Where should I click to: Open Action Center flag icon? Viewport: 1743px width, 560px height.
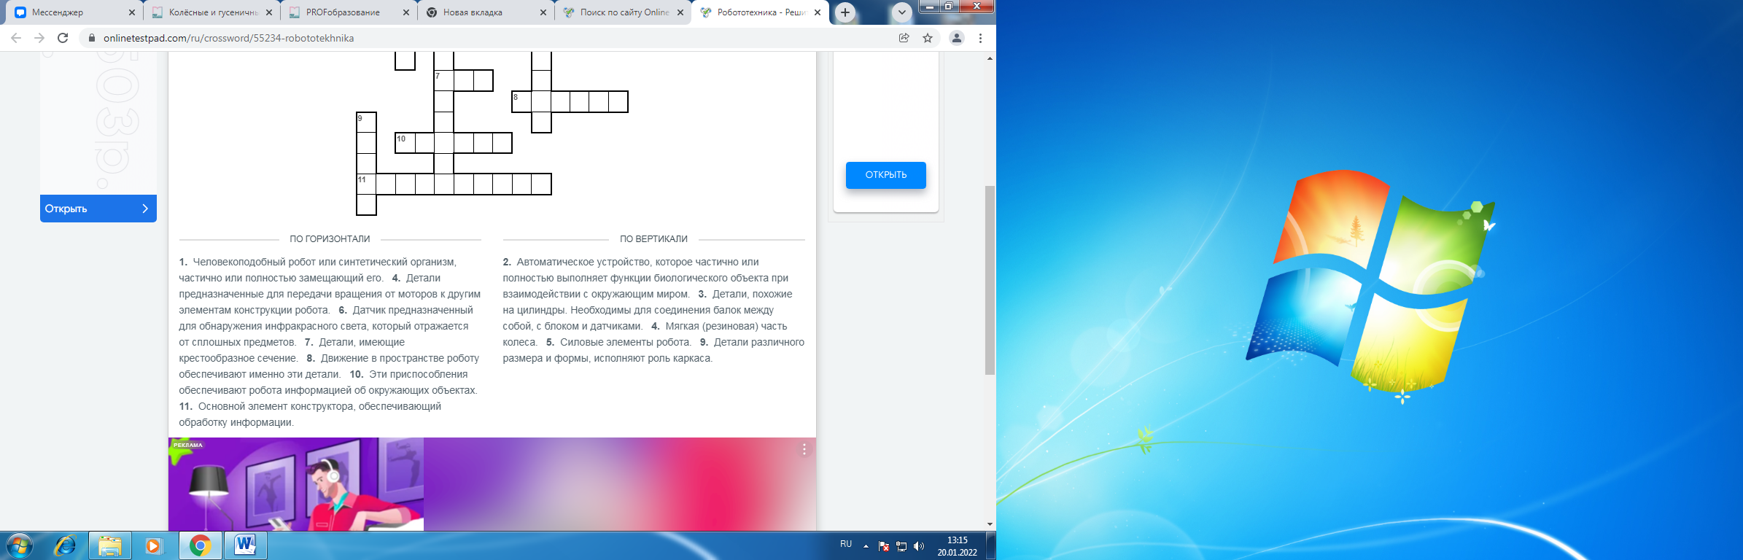(x=884, y=545)
